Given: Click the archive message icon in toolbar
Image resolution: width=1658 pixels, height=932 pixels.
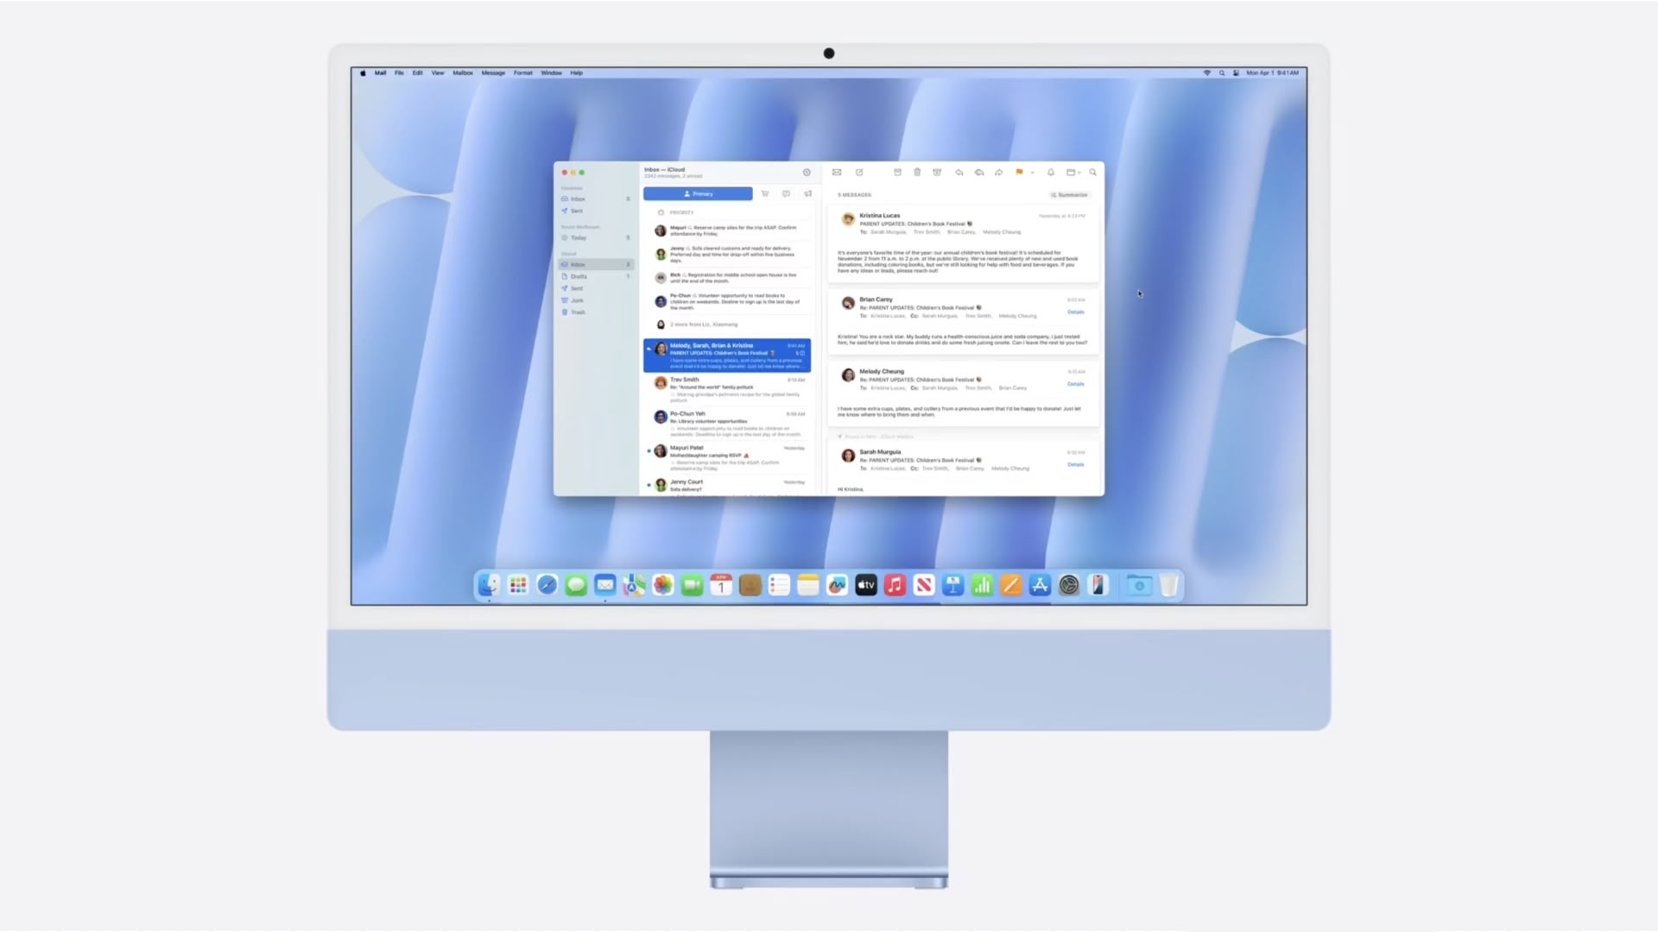Looking at the screenshot, I should point(898,173).
